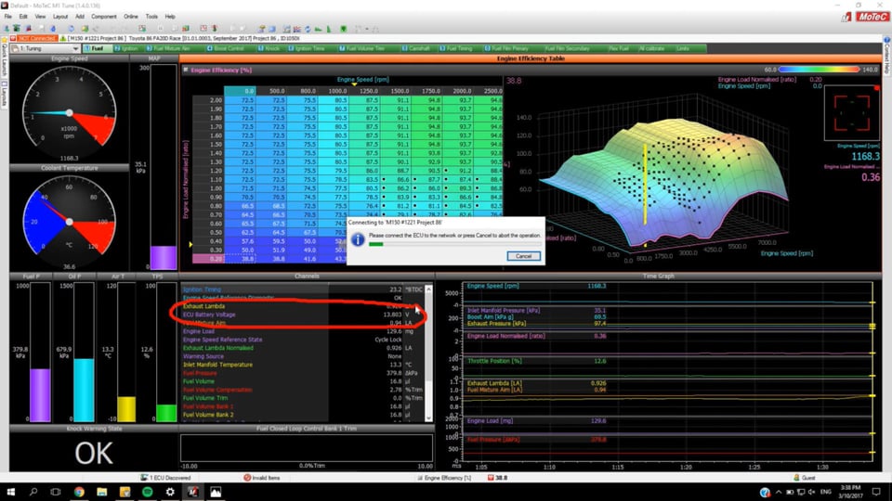Image resolution: width=892 pixels, height=501 pixels.
Task: Open the Help menu
Action: click(x=169, y=17)
